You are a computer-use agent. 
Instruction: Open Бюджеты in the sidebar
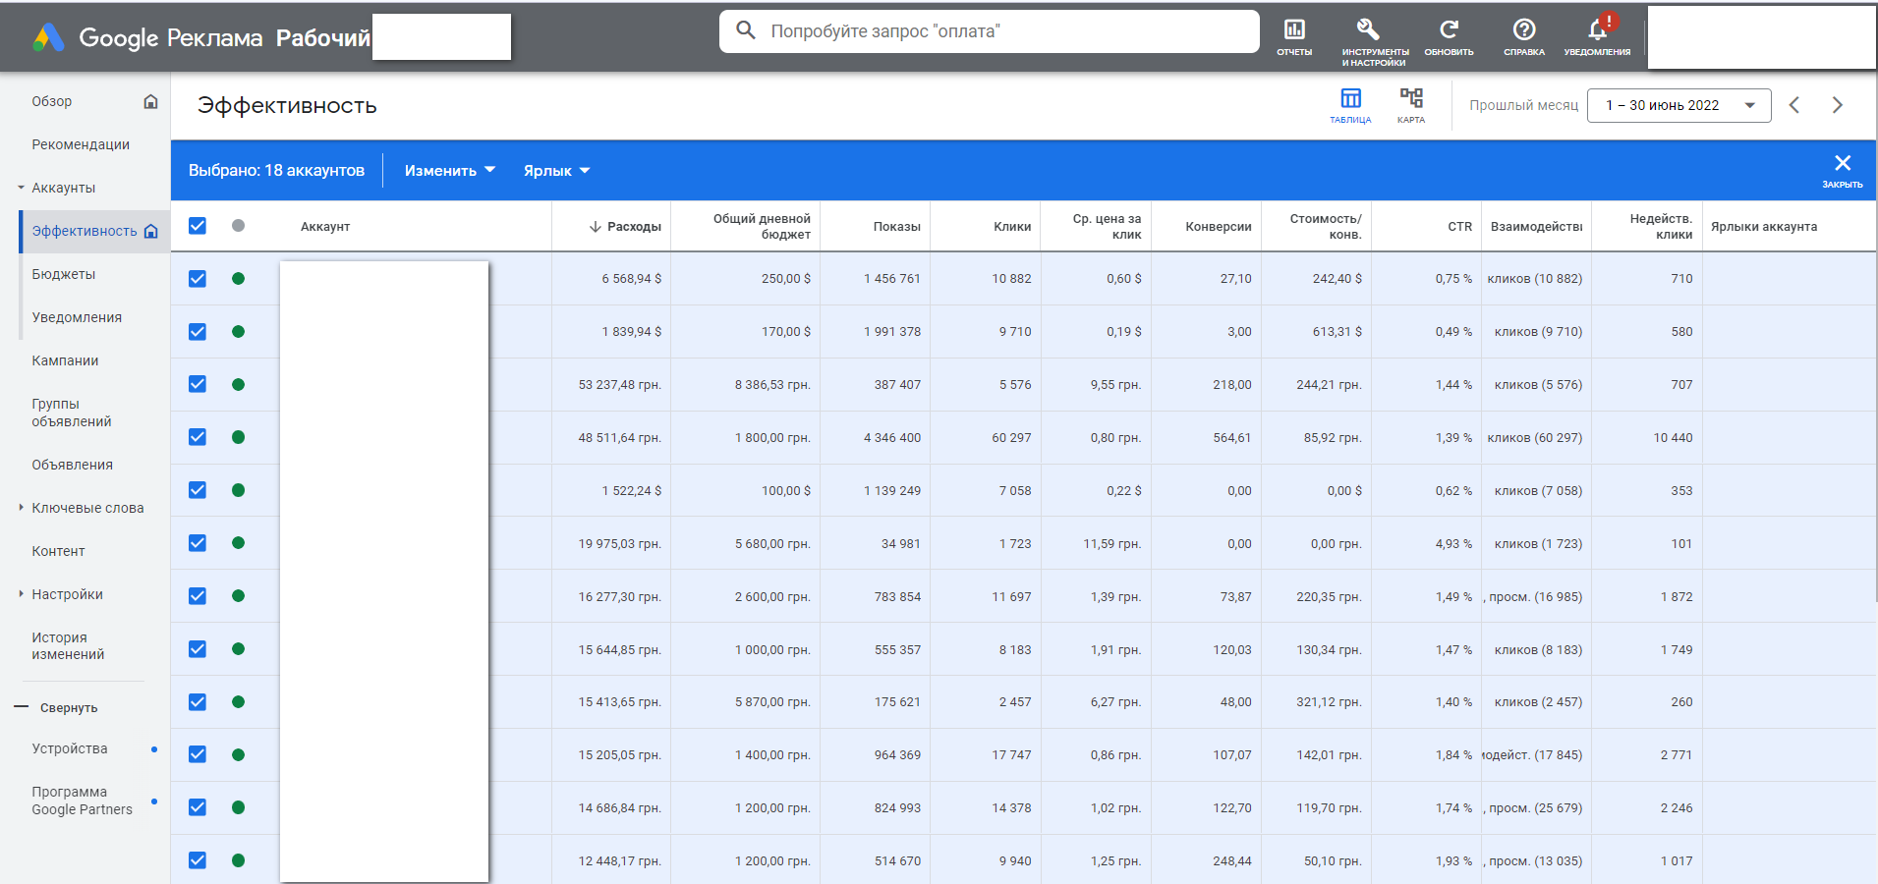[x=64, y=274]
